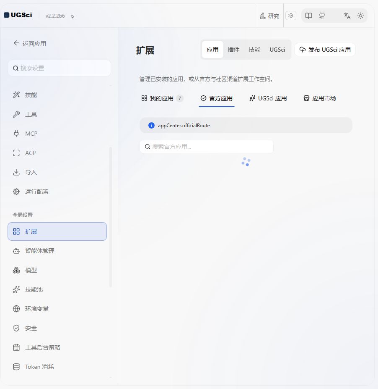Open 安全 in the sidebar

pos(57,328)
